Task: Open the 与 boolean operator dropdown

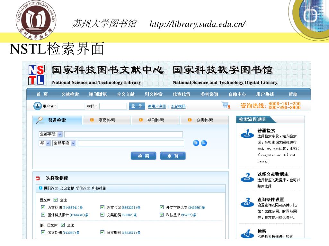Action: pos(45,143)
